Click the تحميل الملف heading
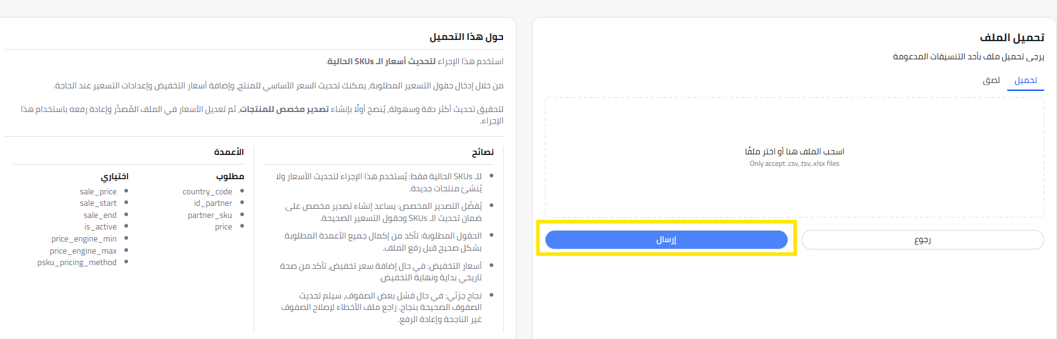Screen dimensions: 1057x339 (1011, 38)
